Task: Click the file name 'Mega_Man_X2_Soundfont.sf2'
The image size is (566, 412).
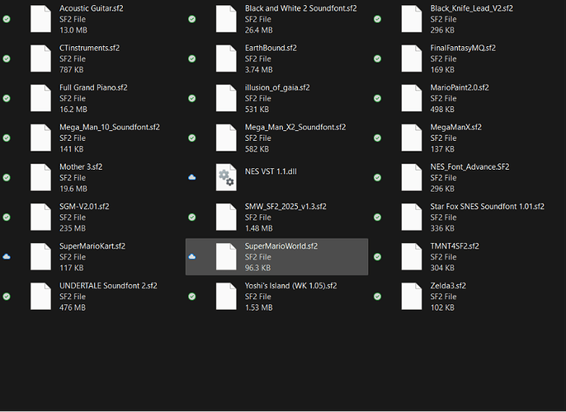Action: tap(295, 127)
